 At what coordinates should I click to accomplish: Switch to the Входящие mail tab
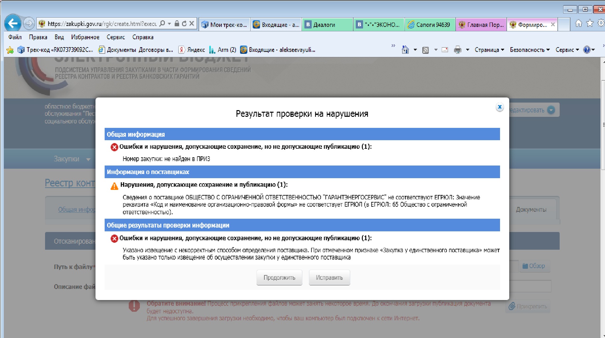click(x=276, y=25)
